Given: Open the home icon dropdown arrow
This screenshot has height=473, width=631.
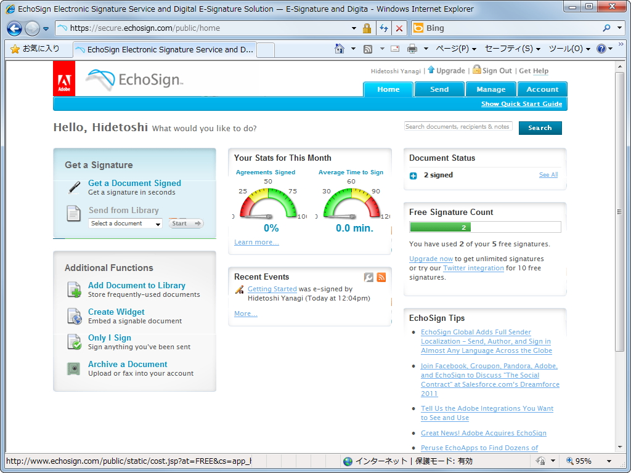Looking at the screenshot, I should (x=353, y=49).
